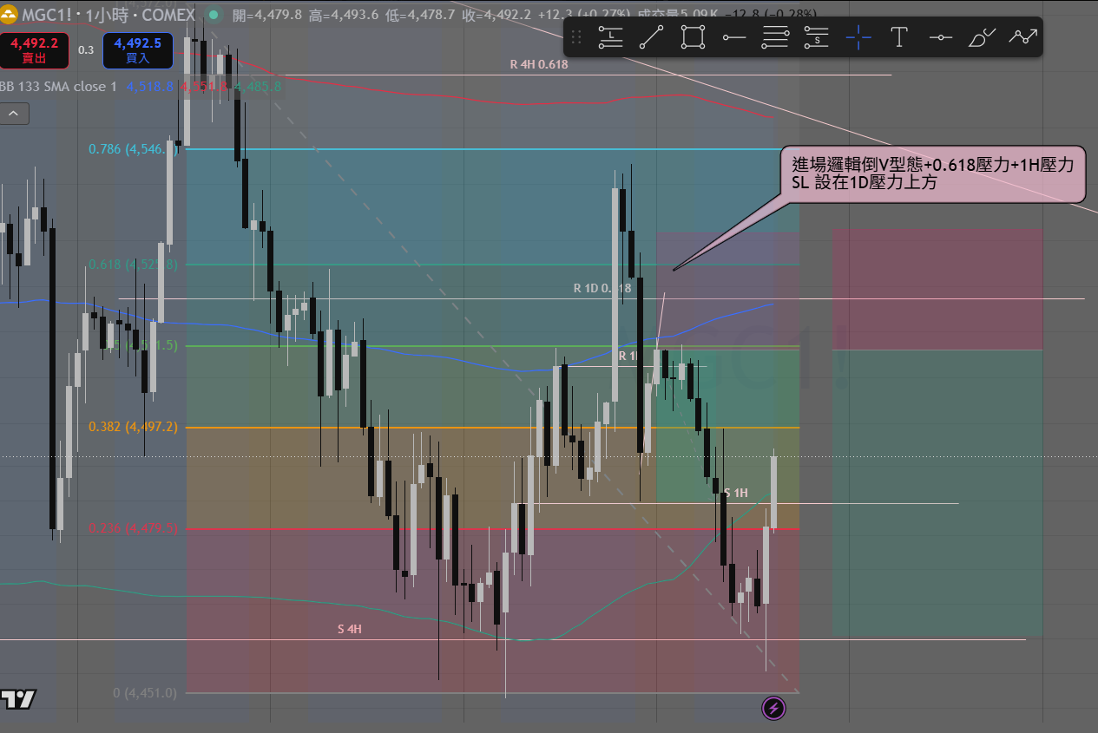
Task: Select the brush drawing tool
Action: [982, 36]
